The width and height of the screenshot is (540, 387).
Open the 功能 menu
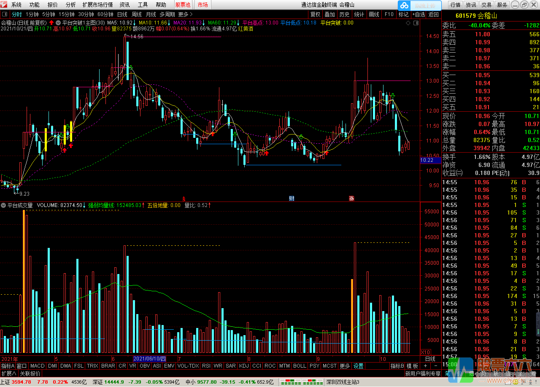pos(35,5)
